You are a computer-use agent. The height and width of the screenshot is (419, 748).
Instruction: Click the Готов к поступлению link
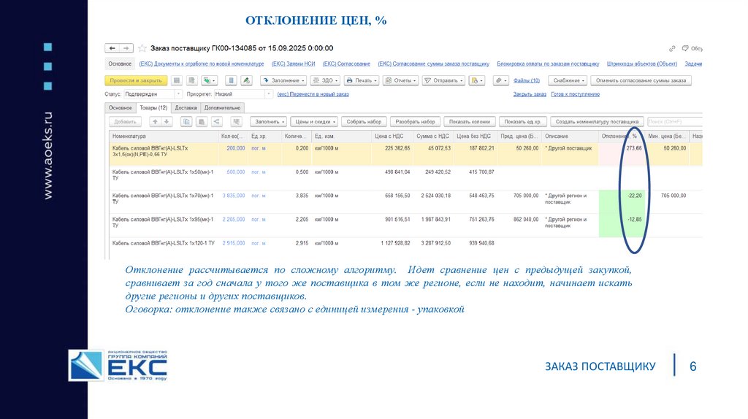click(x=576, y=94)
